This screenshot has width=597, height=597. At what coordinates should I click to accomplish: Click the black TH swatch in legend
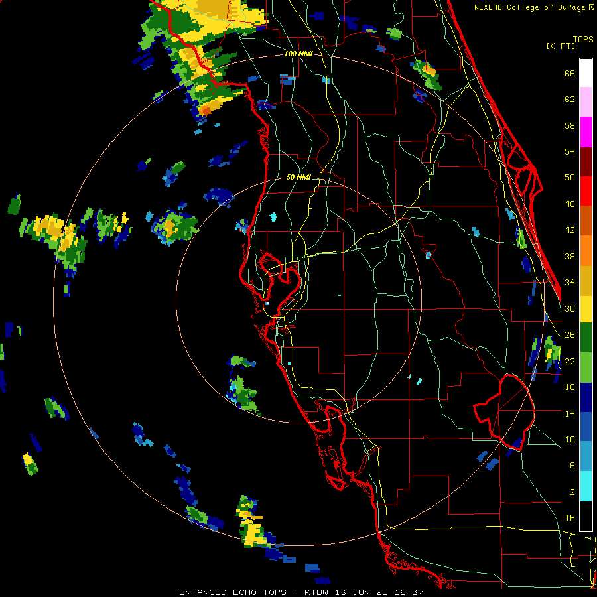586,516
